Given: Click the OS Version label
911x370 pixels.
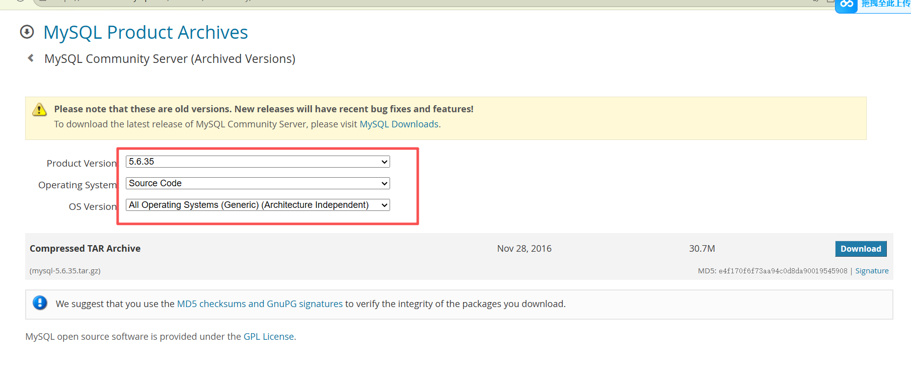Looking at the screenshot, I should (93, 207).
